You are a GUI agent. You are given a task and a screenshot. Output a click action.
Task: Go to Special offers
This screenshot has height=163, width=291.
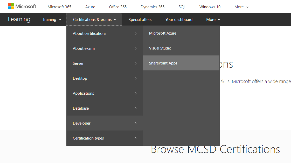point(140,19)
